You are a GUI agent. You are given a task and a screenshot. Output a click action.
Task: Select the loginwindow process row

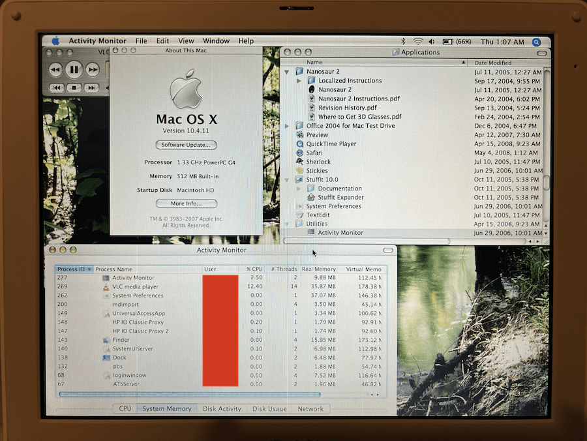(221, 375)
